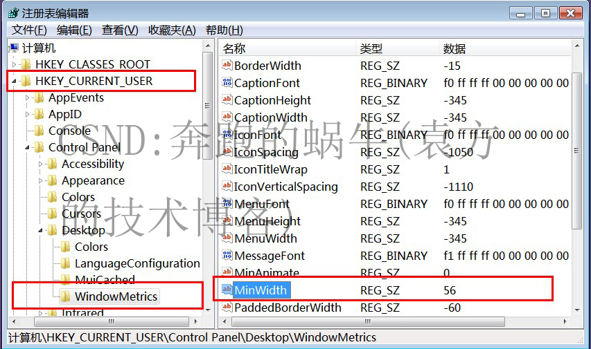Expand the Accessibility key

[40, 164]
